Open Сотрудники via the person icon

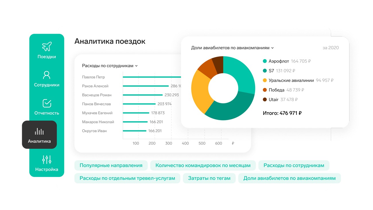point(46,75)
